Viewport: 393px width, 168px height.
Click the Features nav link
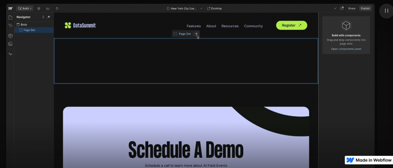point(194,26)
